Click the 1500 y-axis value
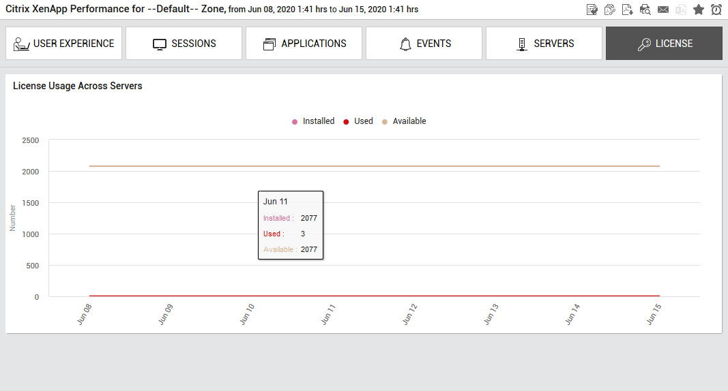The width and height of the screenshot is (728, 391). [30, 203]
